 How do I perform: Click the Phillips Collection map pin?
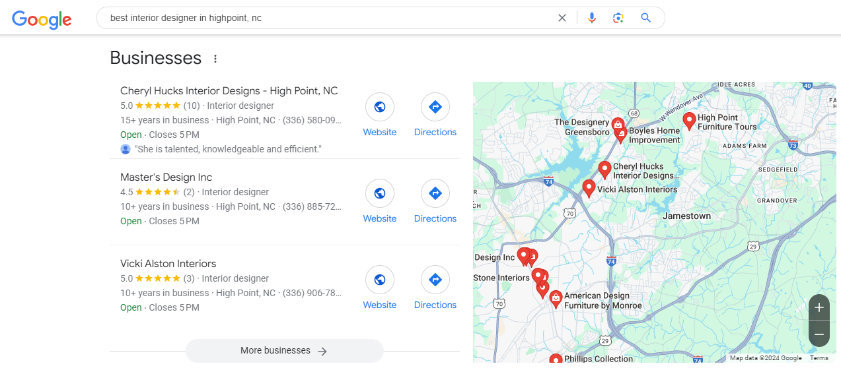[x=556, y=359]
